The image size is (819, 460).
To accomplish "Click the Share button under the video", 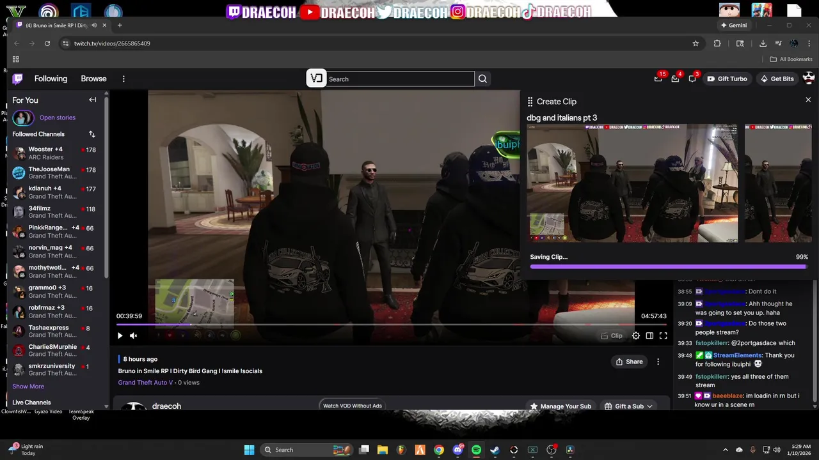I will pos(629,362).
